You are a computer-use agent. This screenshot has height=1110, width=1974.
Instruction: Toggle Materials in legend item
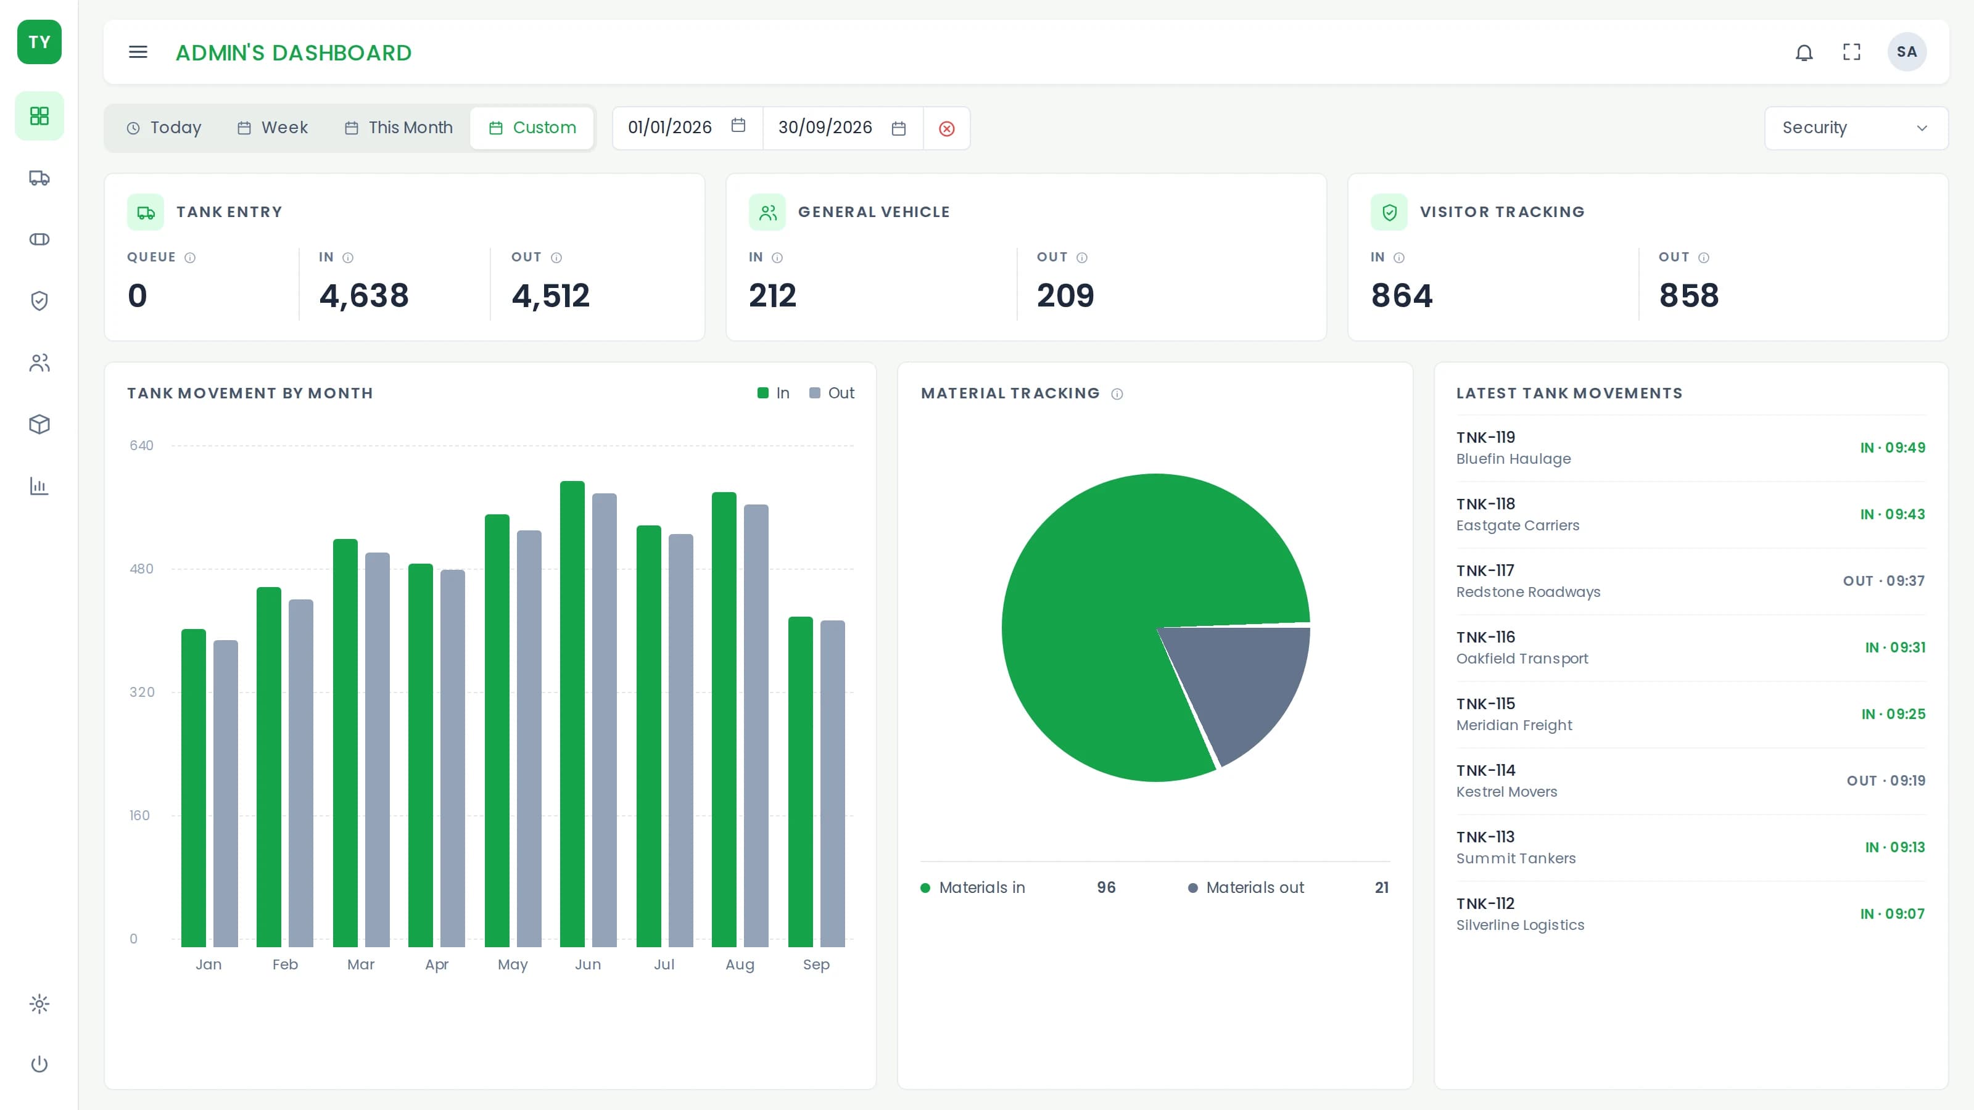click(1018, 887)
